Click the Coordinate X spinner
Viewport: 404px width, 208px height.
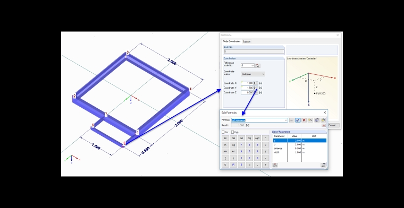coord(255,83)
